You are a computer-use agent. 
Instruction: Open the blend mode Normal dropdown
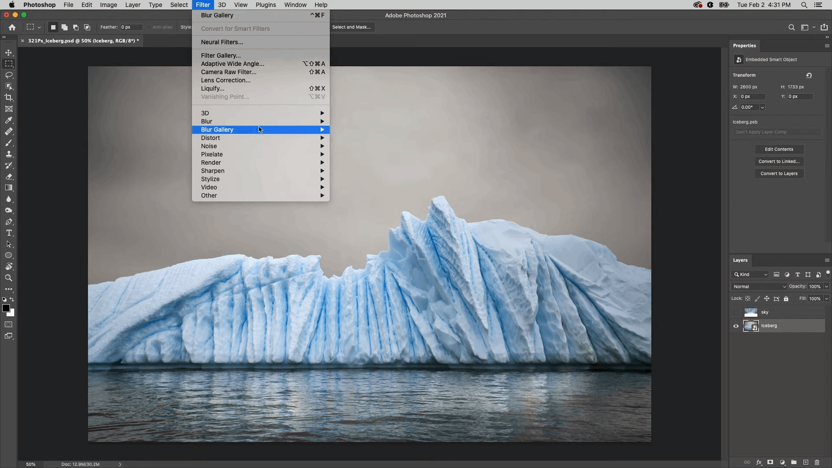pos(759,286)
